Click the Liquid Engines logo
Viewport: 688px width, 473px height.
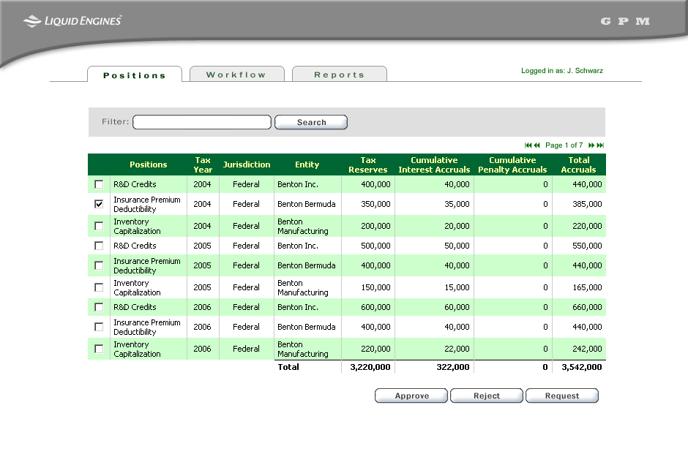click(72, 21)
